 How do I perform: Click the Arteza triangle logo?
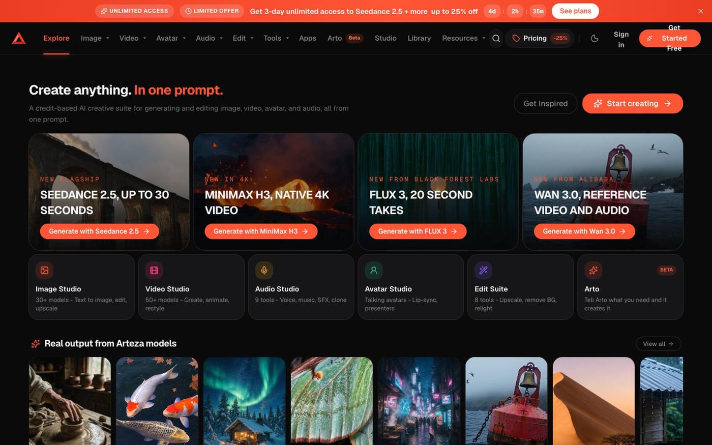pyautogui.click(x=19, y=38)
